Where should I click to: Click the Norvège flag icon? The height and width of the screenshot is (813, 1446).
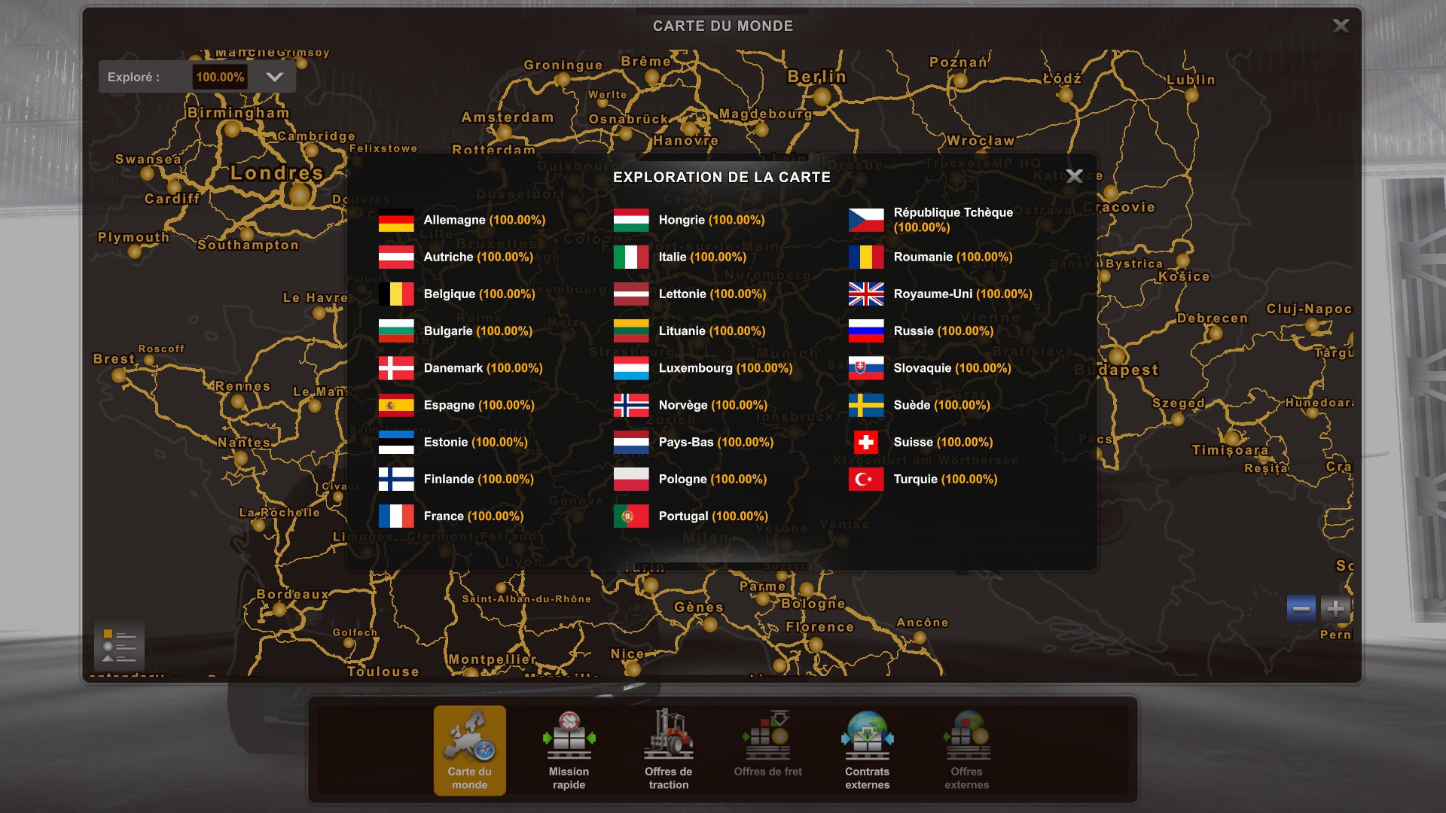click(631, 405)
